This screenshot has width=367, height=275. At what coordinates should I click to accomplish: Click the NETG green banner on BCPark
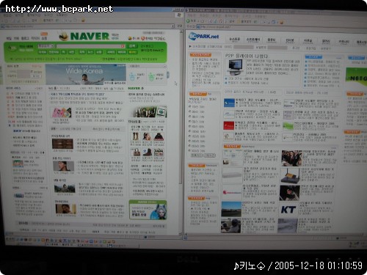pos(356,77)
